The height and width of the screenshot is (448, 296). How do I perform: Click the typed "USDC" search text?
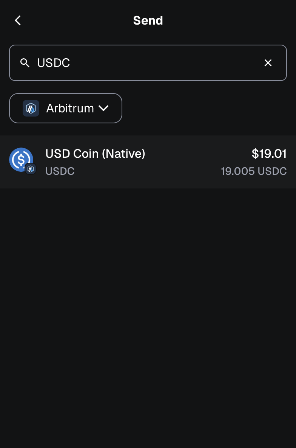pyautogui.click(x=54, y=63)
